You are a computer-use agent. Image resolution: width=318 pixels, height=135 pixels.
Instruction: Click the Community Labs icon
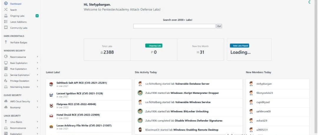click(x=6, y=28)
